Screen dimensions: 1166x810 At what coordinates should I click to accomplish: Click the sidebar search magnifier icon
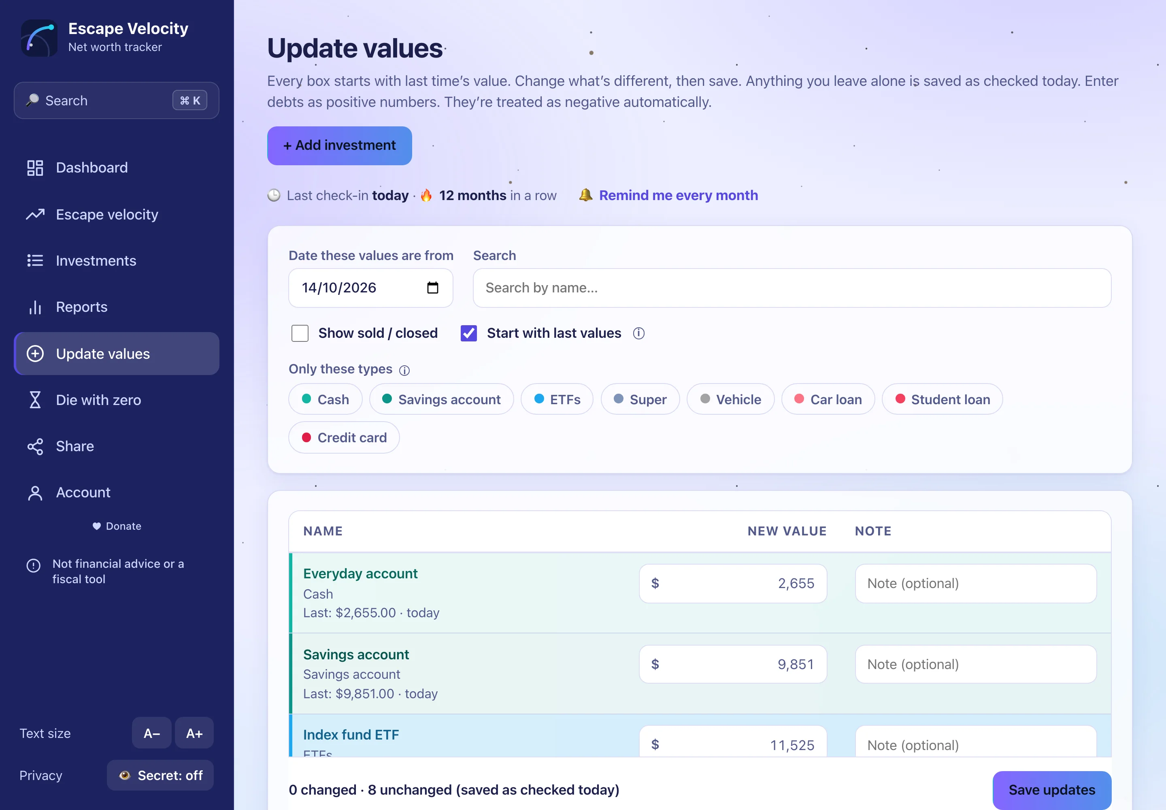coord(32,100)
